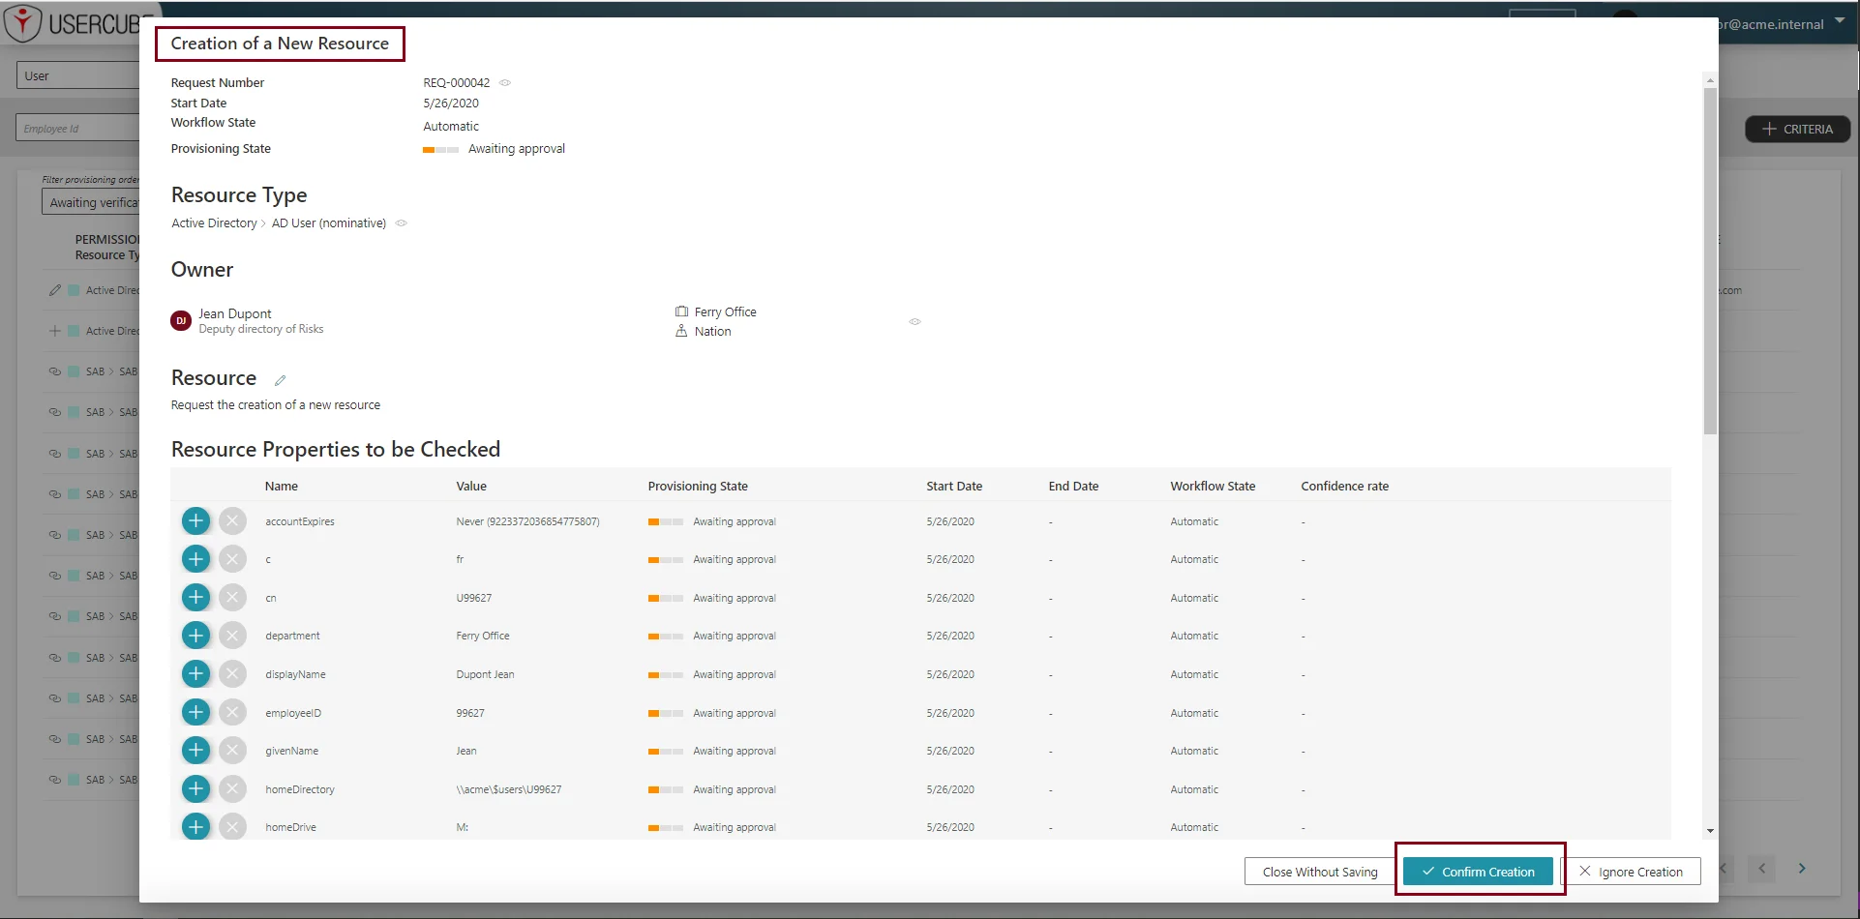Approve the department property with plus icon
The width and height of the screenshot is (1860, 919).
click(195, 636)
